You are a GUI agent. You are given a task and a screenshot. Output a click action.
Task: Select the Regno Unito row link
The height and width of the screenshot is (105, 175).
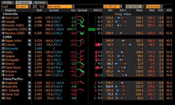click(13, 41)
